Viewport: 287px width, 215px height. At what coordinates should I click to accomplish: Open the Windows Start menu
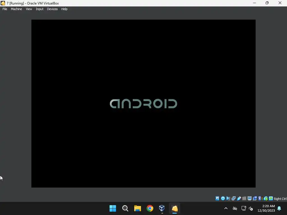point(113,208)
